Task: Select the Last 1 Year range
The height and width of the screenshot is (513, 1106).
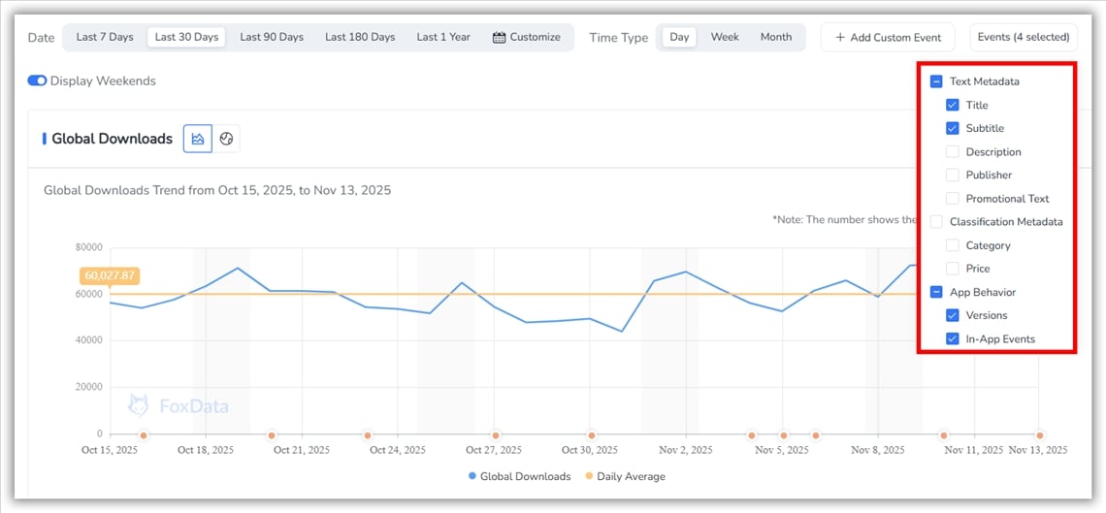Action: 443,37
